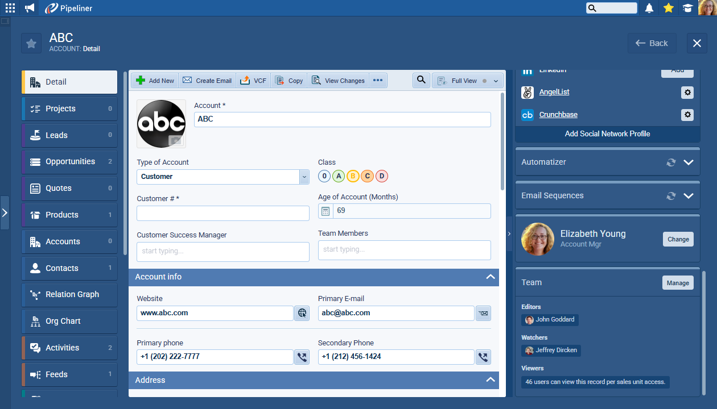Open website globe icon next to www.abc.com

(302, 313)
